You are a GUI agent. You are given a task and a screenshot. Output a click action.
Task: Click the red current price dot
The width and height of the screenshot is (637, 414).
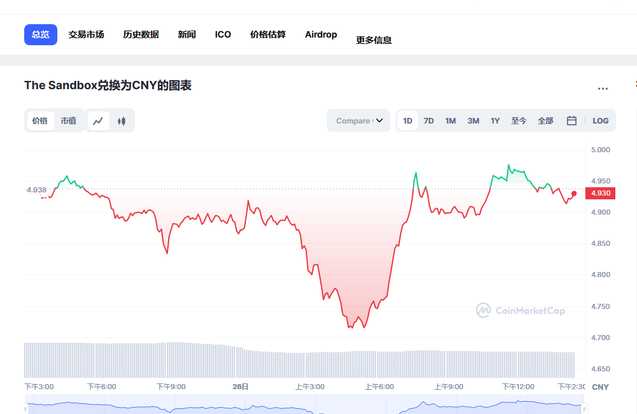click(574, 194)
